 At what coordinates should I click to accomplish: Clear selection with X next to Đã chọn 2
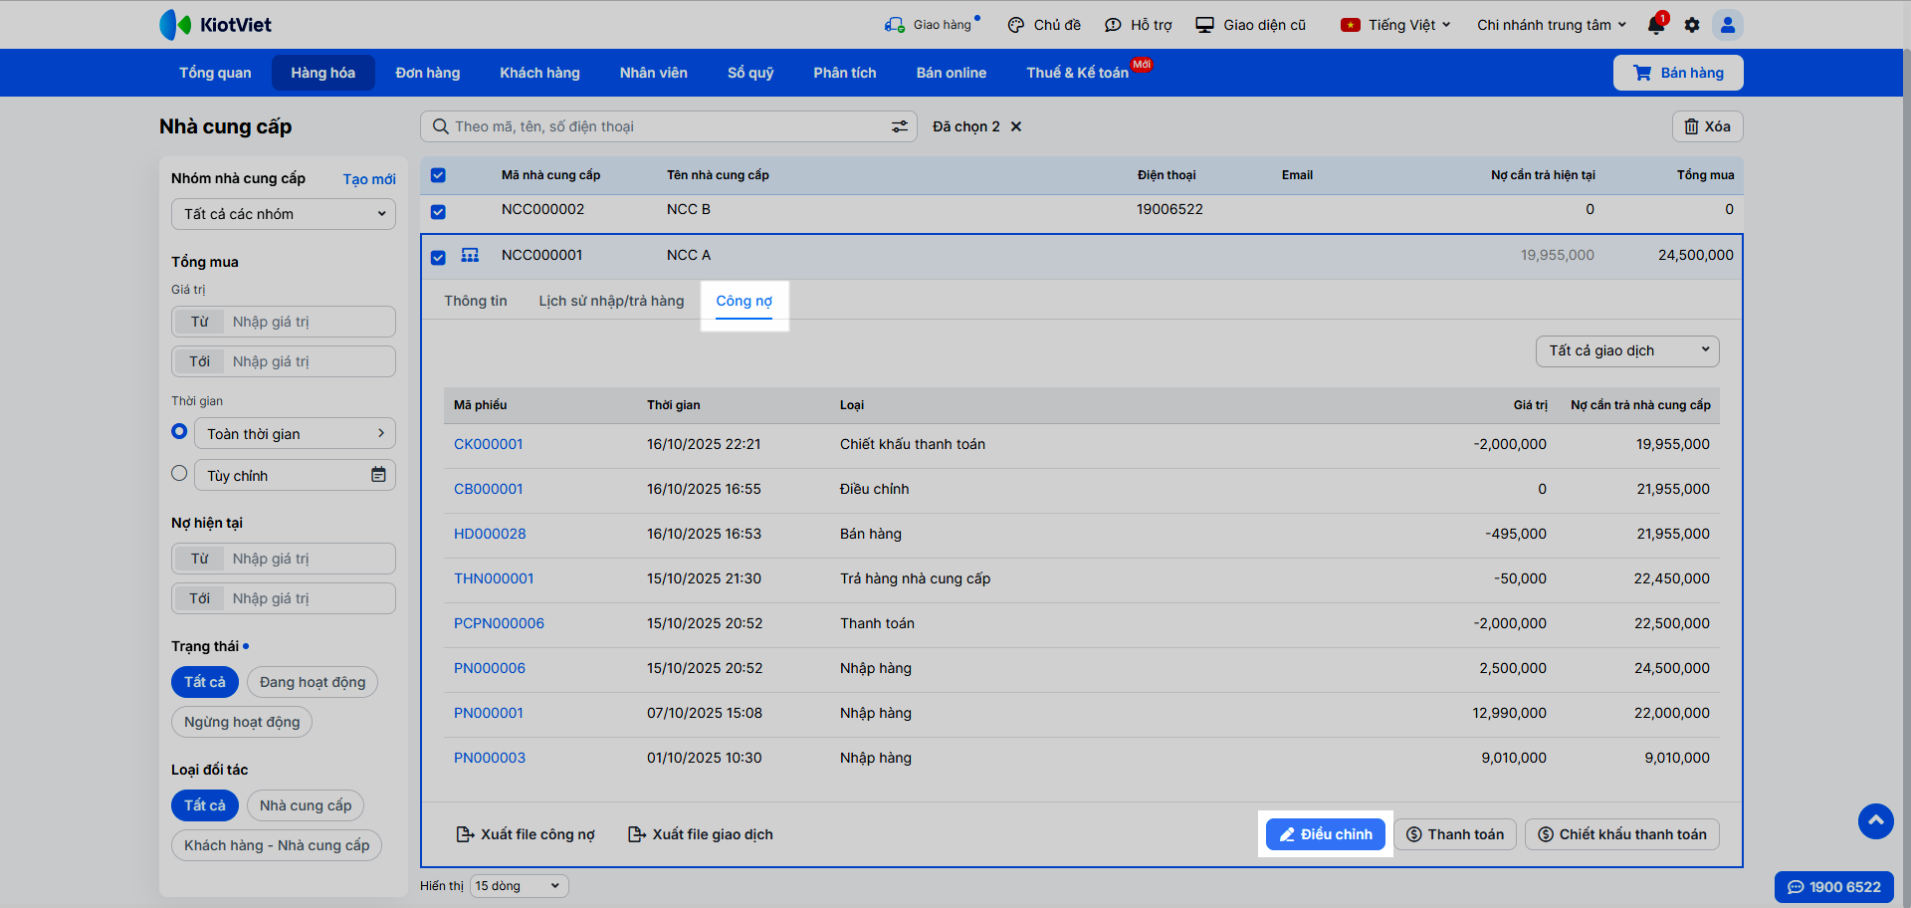tap(1016, 126)
